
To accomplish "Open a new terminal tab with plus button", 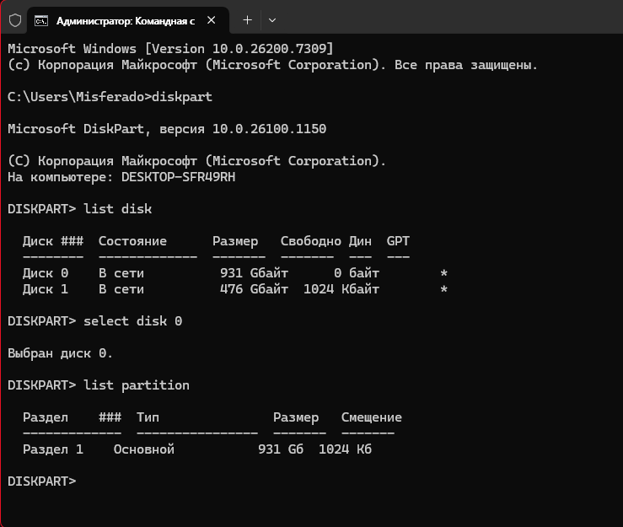I will pos(247,19).
